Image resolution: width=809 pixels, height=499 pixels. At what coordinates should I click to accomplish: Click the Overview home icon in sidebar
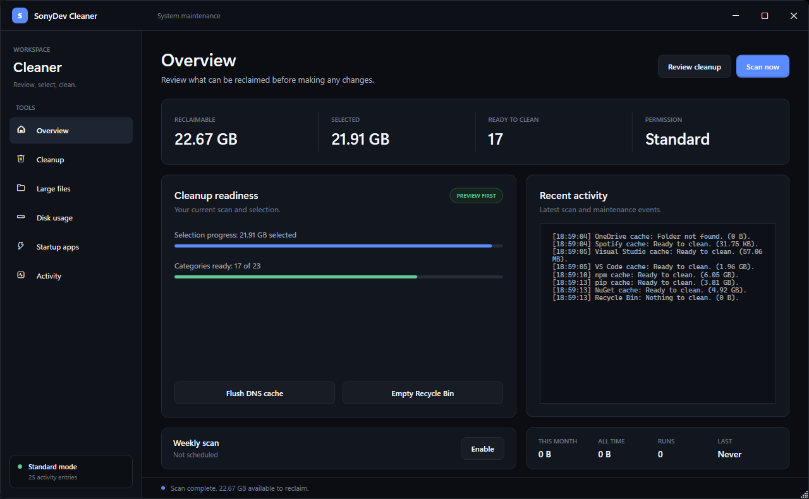click(x=21, y=130)
